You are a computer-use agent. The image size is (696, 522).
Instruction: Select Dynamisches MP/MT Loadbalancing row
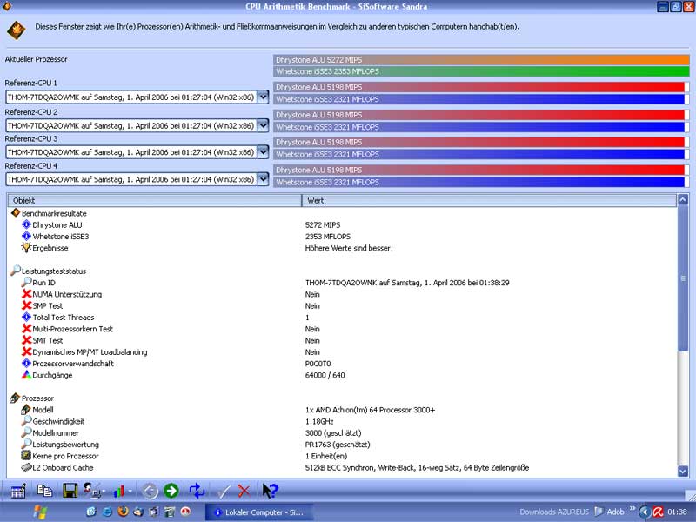tap(84, 352)
